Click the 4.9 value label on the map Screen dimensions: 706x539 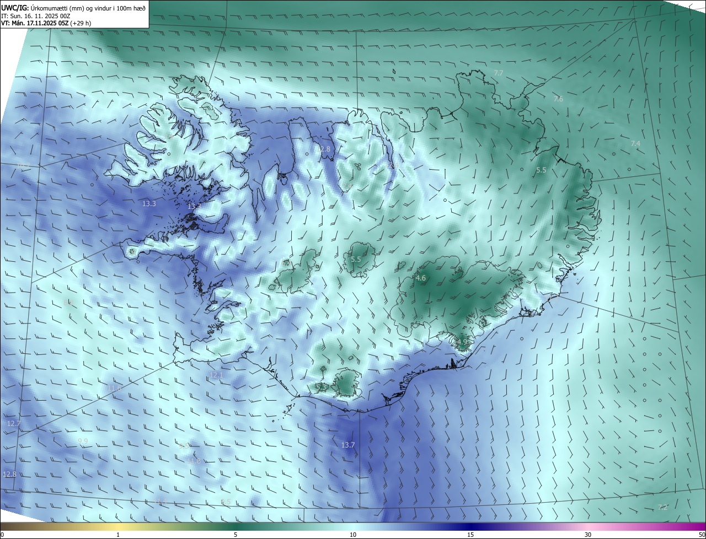pos(462,342)
